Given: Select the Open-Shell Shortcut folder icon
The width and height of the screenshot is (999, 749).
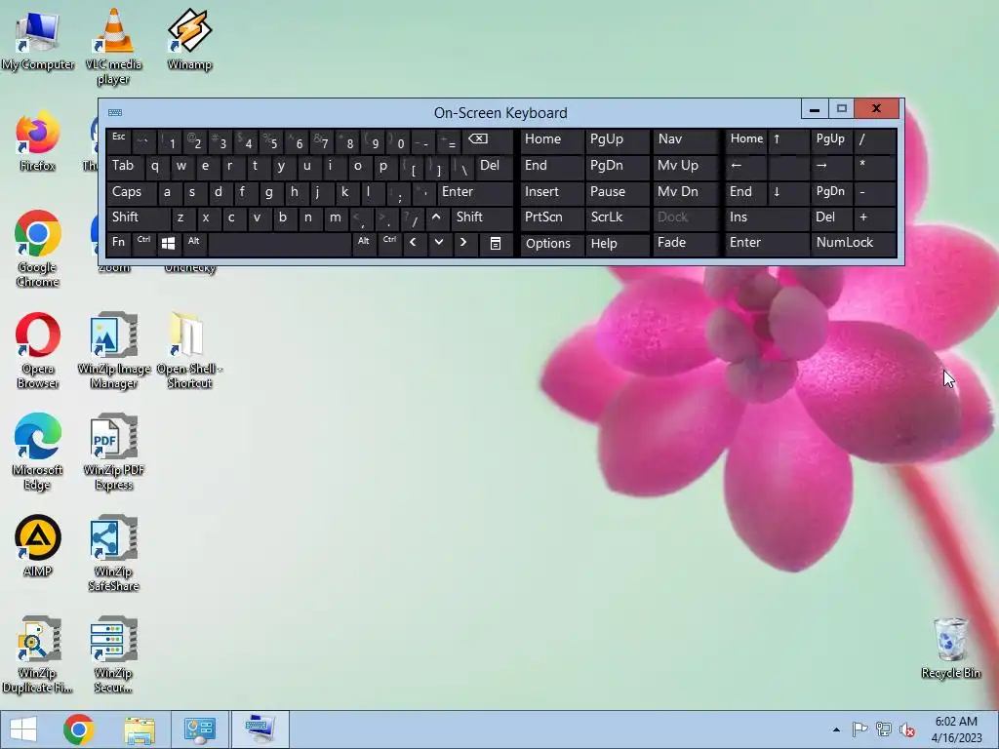Looking at the screenshot, I should 189,350.
